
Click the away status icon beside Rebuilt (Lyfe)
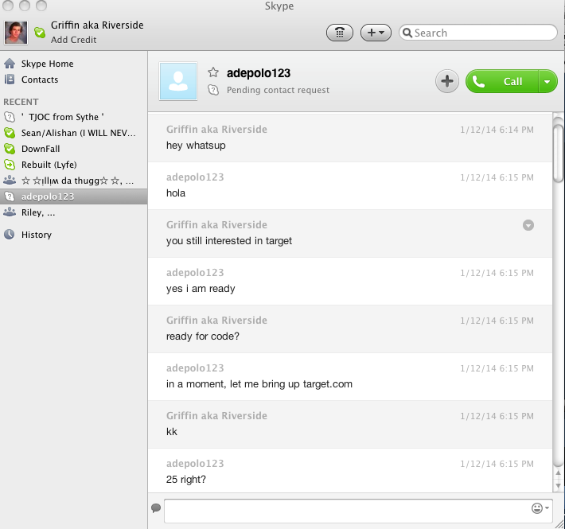coord(10,165)
